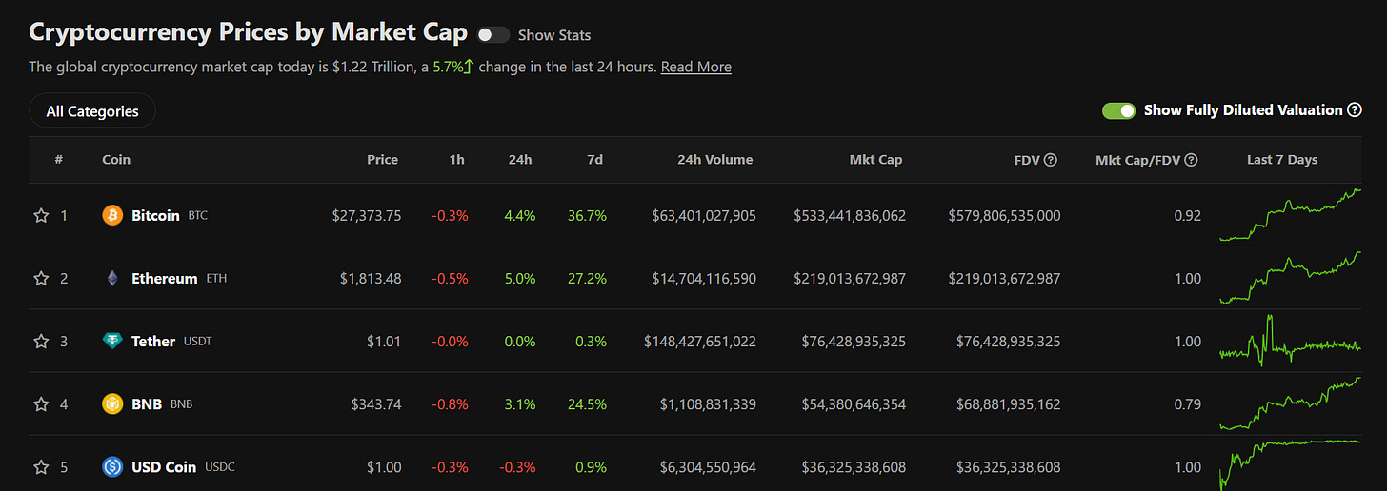The image size is (1387, 491).
Task: Open the Read More link
Action: (x=696, y=67)
